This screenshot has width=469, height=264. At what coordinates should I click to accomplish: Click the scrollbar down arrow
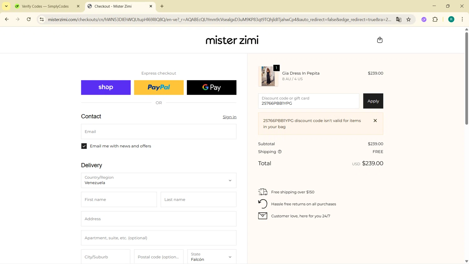click(466, 261)
